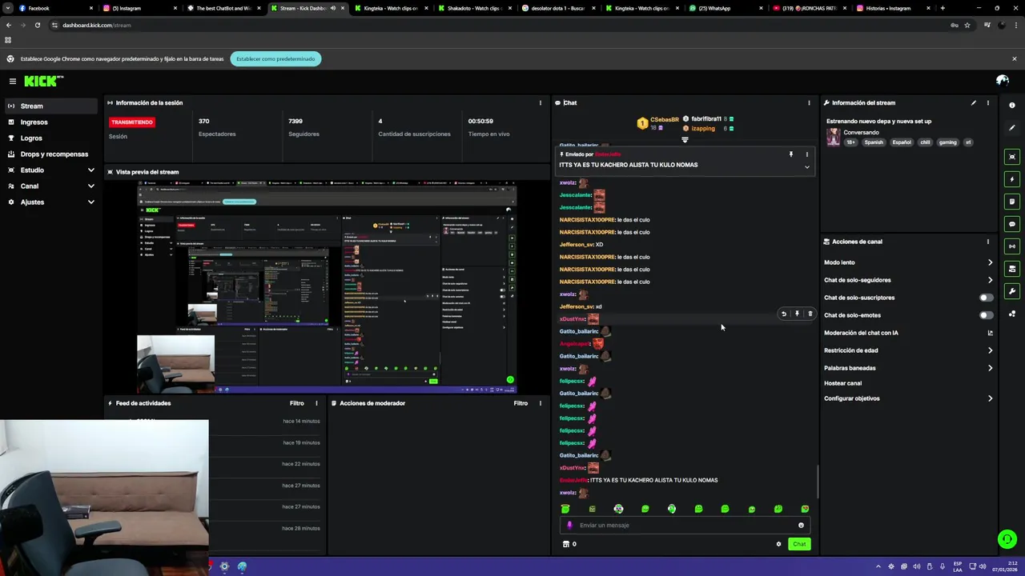
Task: Switch to the Historias Instagram browser tab
Action: (893, 8)
